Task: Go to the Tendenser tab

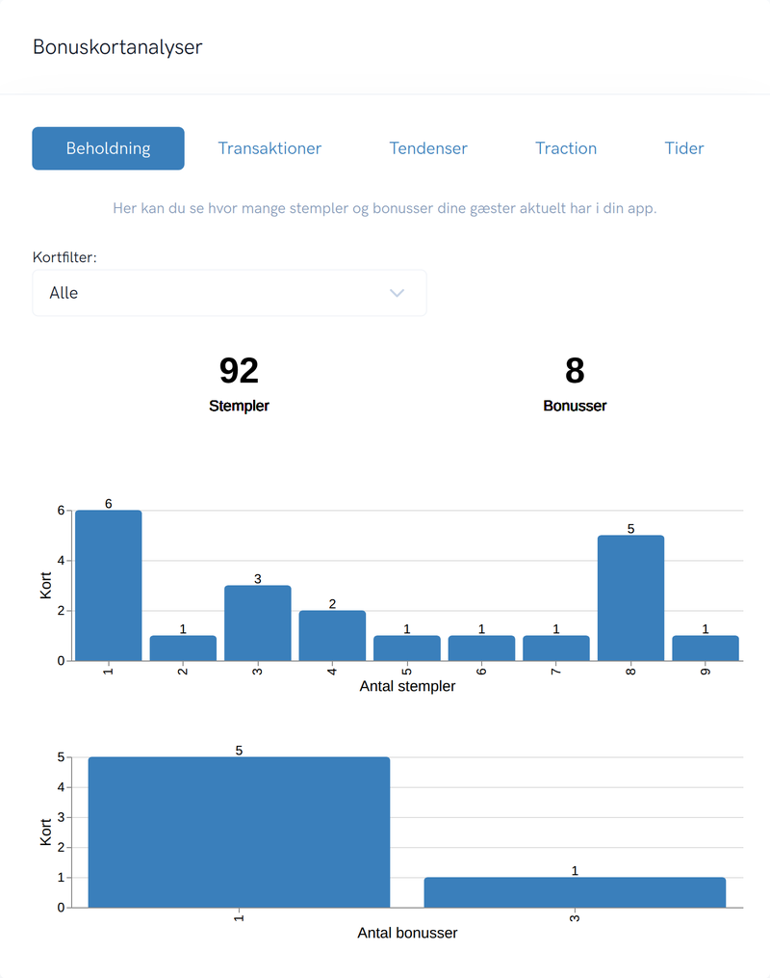Action: pyautogui.click(x=428, y=148)
